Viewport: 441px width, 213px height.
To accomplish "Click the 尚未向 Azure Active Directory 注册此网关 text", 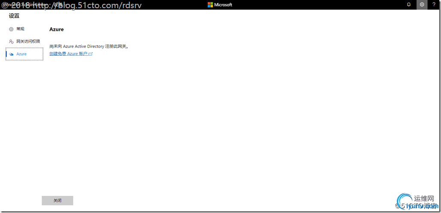I will [89, 46].
